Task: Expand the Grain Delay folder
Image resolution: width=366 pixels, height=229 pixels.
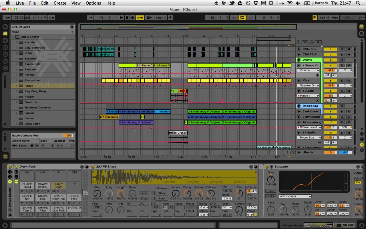Action: pos(17,124)
